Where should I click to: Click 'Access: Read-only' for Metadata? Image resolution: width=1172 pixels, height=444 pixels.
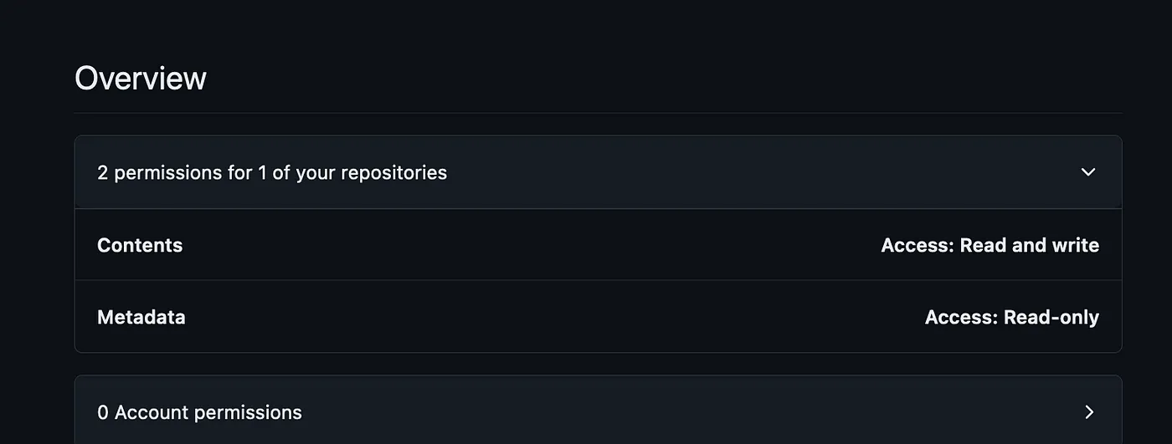[x=1011, y=317]
